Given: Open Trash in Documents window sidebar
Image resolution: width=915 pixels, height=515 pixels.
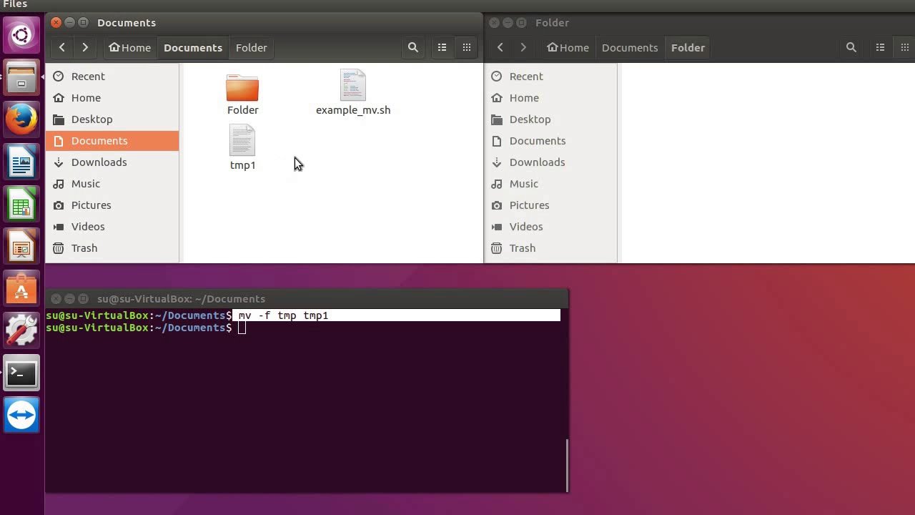Looking at the screenshot, I should tap(112, 247).
